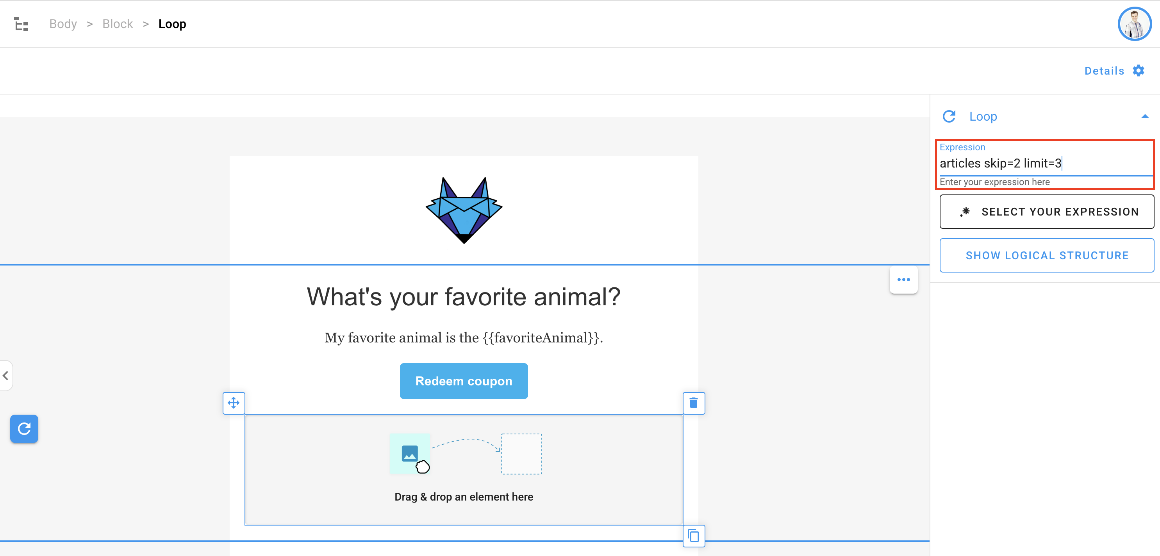The image size is (1160, 556).
Task: Collapse the Loop panel section
Action: tap(1145, 117)
